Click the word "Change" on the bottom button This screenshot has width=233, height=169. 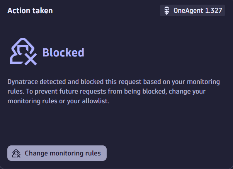pyautogui.click(x=36, y=153)
